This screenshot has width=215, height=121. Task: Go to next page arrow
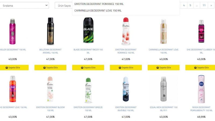(x=211, y=5)
